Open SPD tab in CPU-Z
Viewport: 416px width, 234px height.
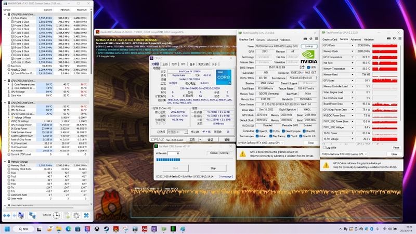pyautogui.click(x=183, y=64)
